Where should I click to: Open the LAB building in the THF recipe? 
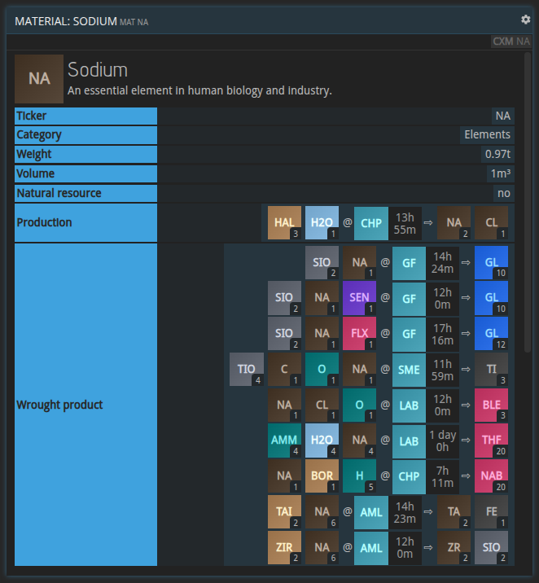point(409,441)
